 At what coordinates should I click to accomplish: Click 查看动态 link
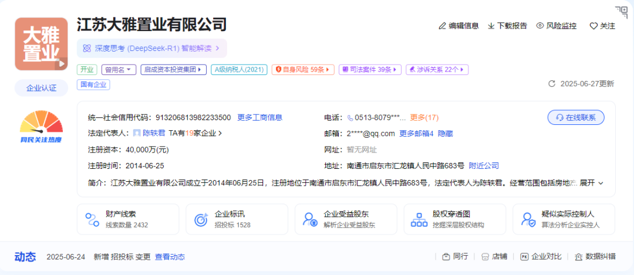click(170, 257)
